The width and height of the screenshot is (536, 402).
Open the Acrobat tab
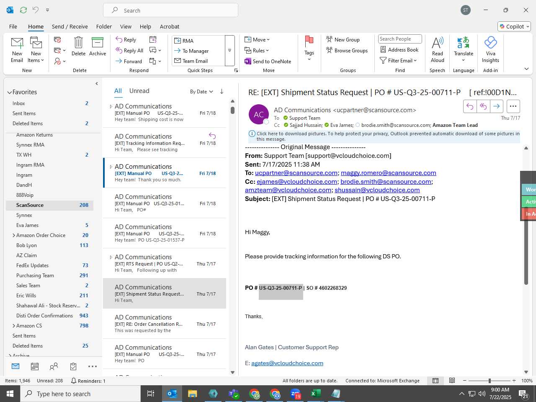pyautogui.click(x=170, y=26)
